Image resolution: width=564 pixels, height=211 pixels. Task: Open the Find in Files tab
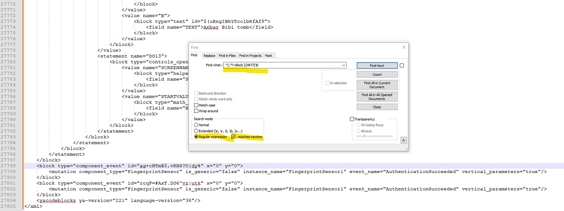pos(227,56)
